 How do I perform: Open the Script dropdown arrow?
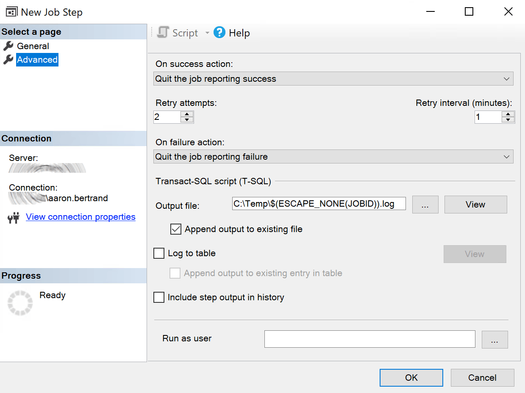[x=207, y=33]
